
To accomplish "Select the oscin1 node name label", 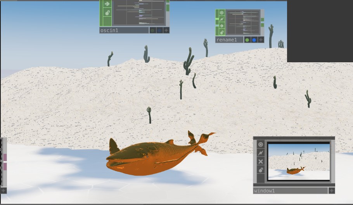I will click(124, 30).
